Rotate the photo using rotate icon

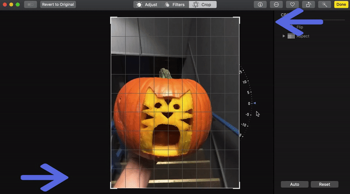click(308, 4)
